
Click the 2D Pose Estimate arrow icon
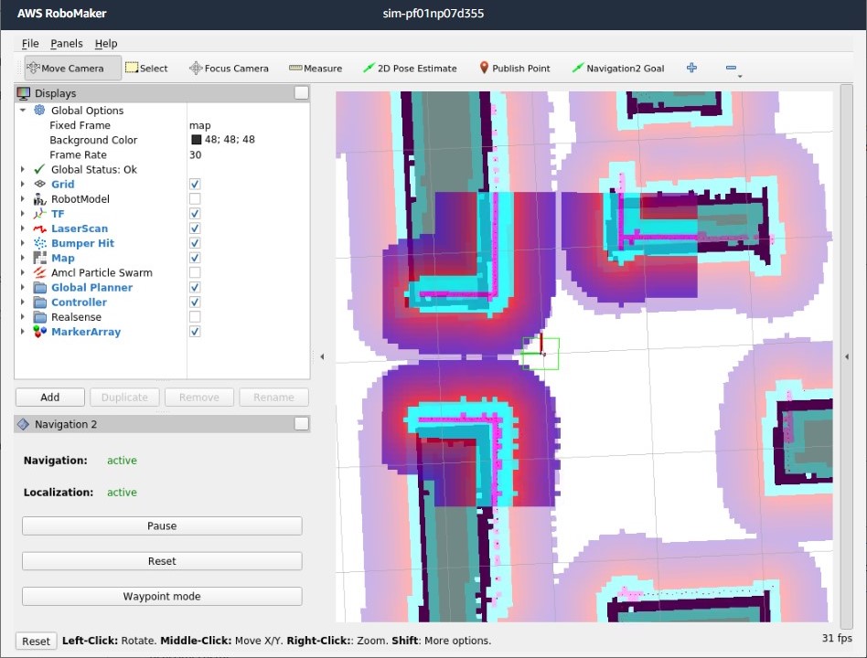tap(369, 68)
